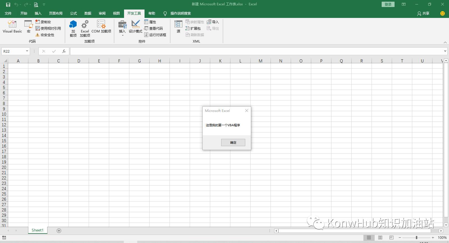The width and height of the screenshot is (449, 243).
Task: Click the smiley feedback icon
Action: pyautogui.click(x=443, y=13)
